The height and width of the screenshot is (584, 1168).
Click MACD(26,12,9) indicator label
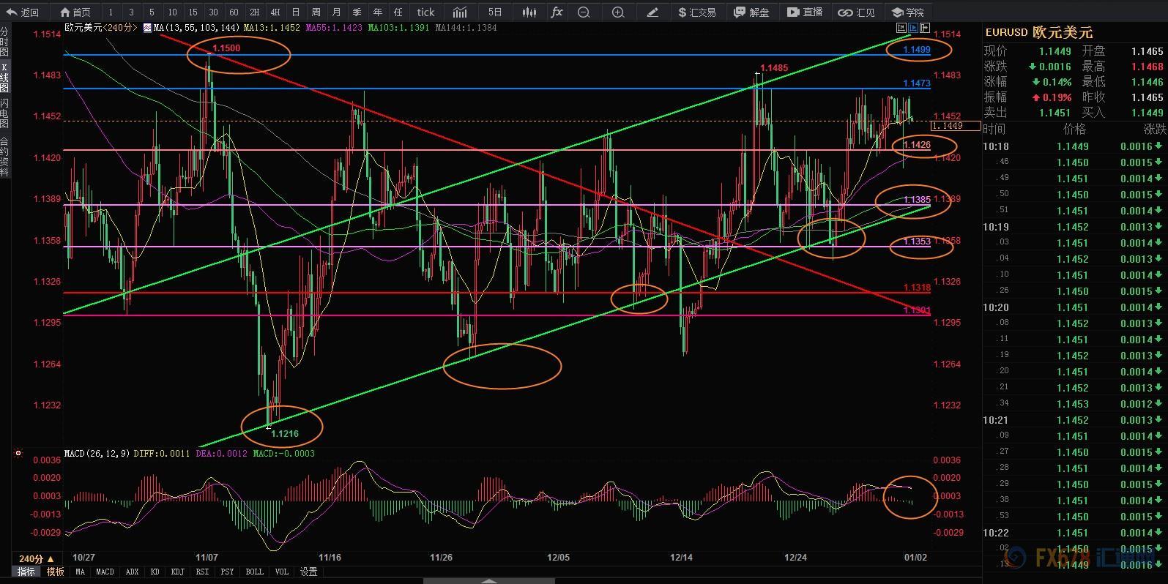tap(97, 454)
